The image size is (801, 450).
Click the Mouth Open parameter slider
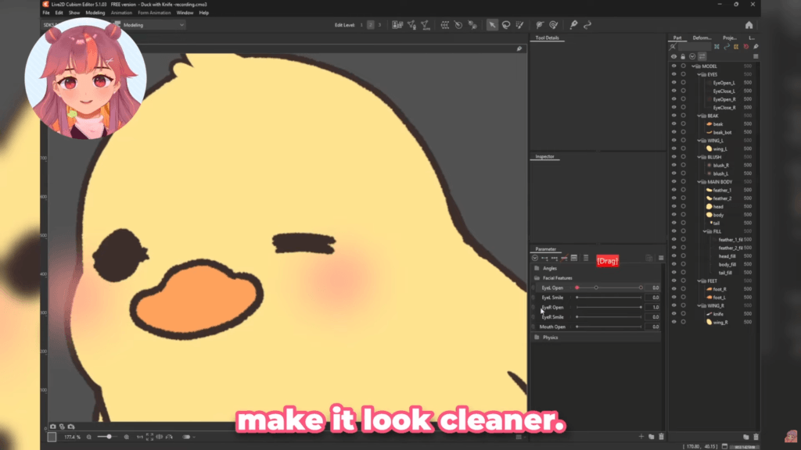tap(609, 327)
